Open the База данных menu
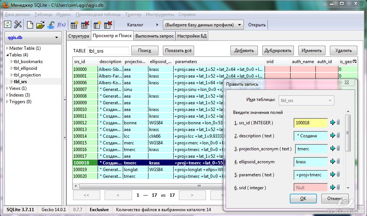The width and height of the screenshot is (367, 216). (18, 14)
